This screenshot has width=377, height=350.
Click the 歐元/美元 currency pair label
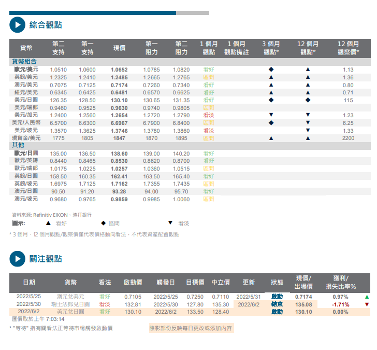point(26,69)
